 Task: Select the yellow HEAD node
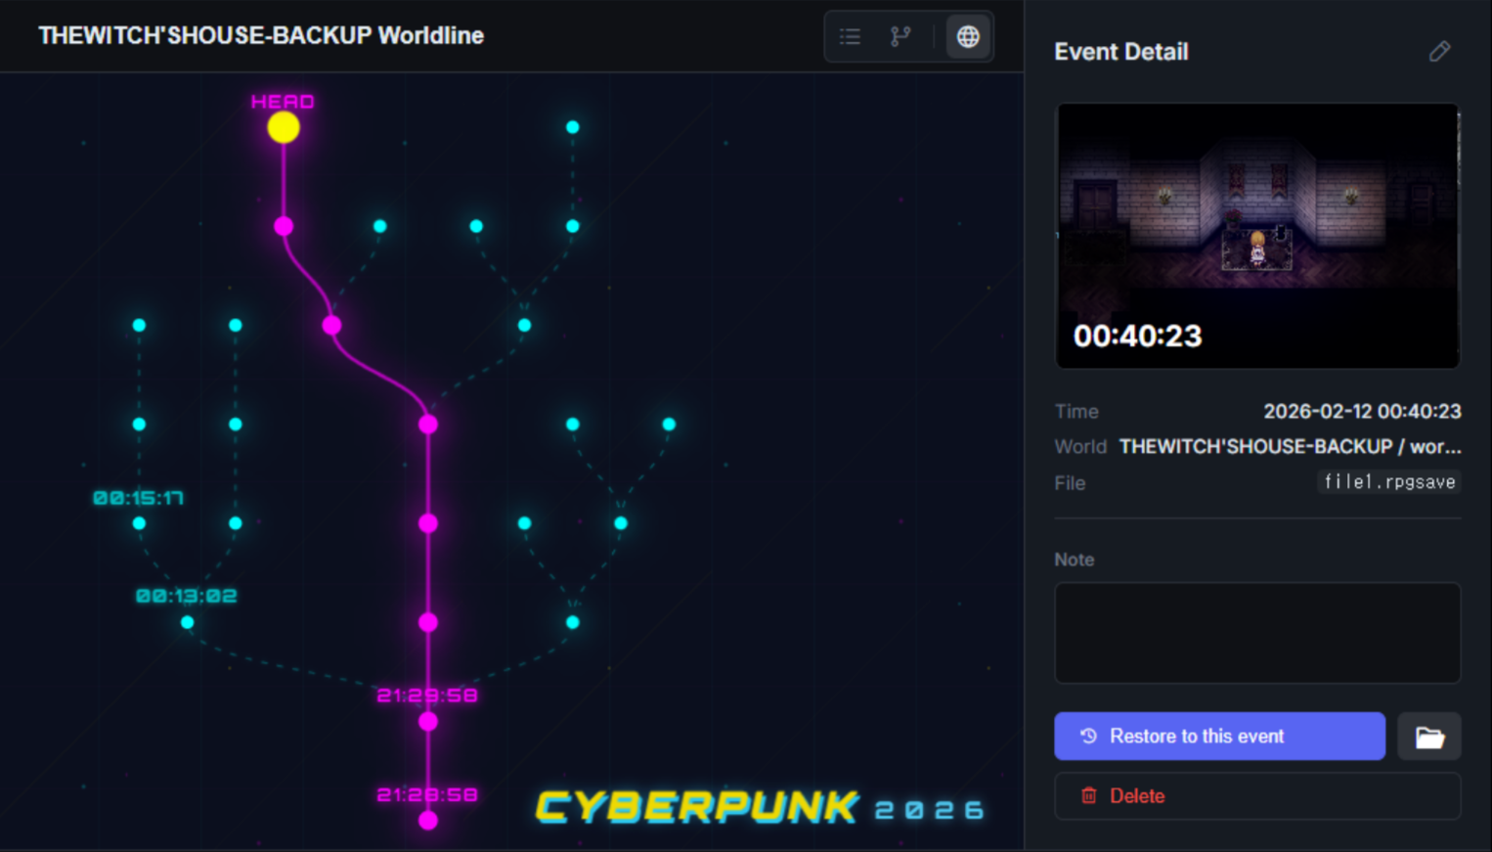tap(284, 126)
